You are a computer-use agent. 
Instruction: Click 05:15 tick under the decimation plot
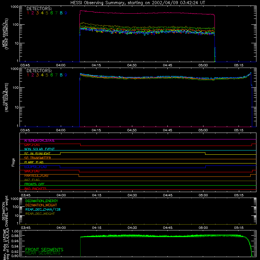[x=239, y=228]
